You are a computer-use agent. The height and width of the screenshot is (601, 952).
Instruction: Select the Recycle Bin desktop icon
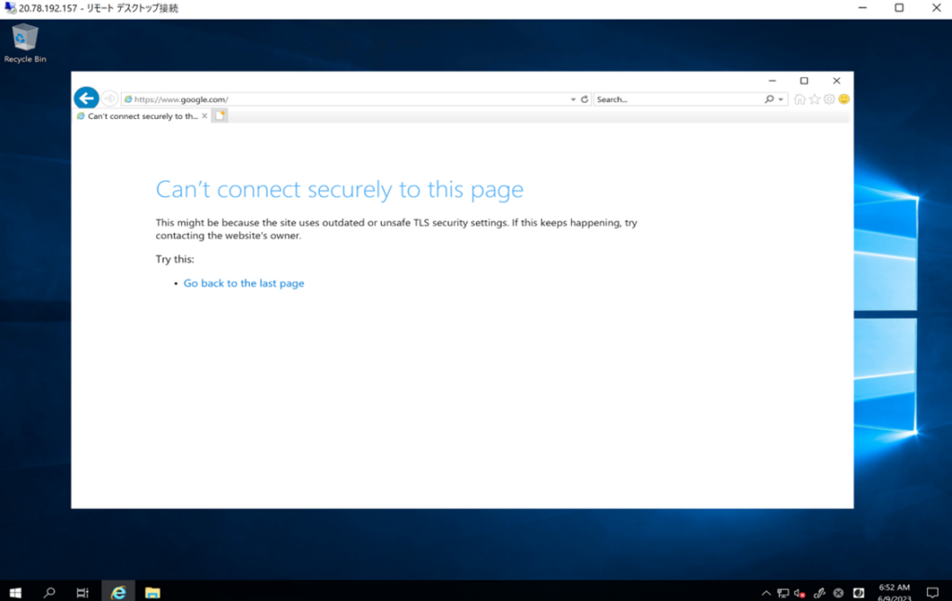coord(25,43)
